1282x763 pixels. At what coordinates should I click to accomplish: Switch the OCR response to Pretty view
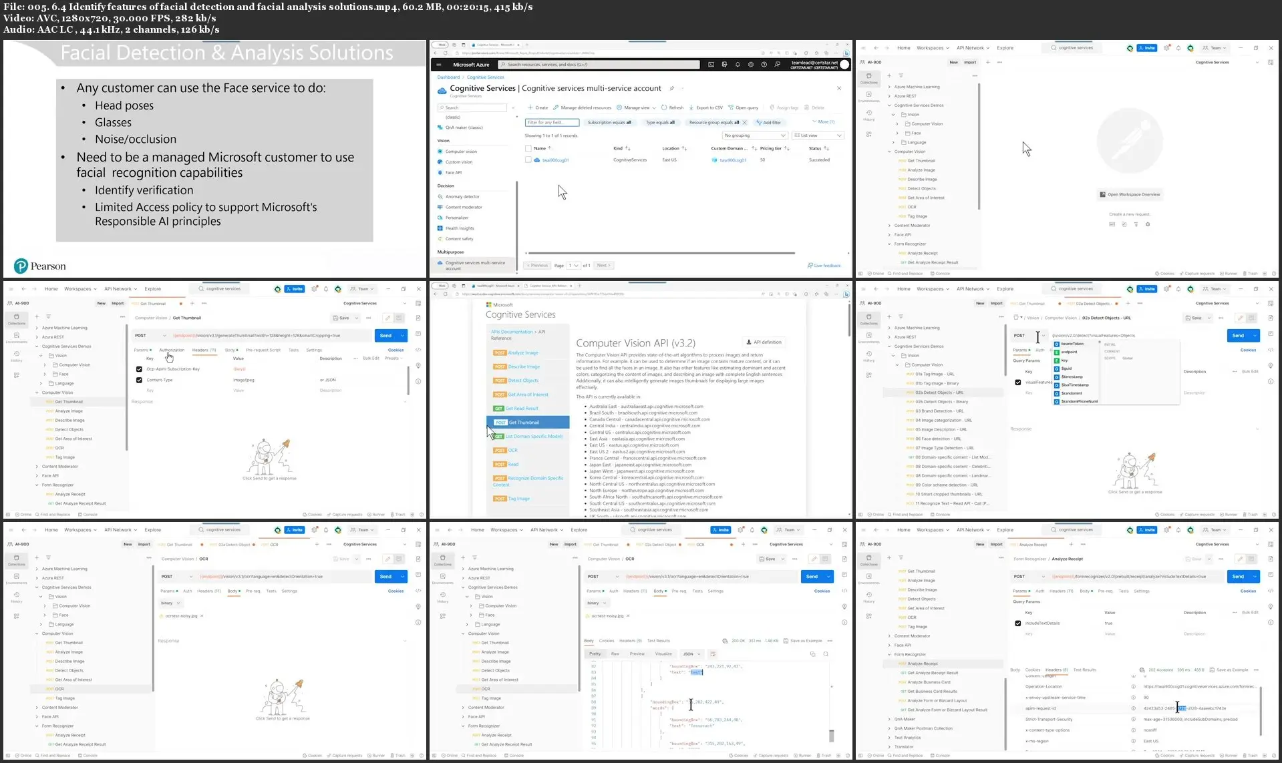point(595,654)
